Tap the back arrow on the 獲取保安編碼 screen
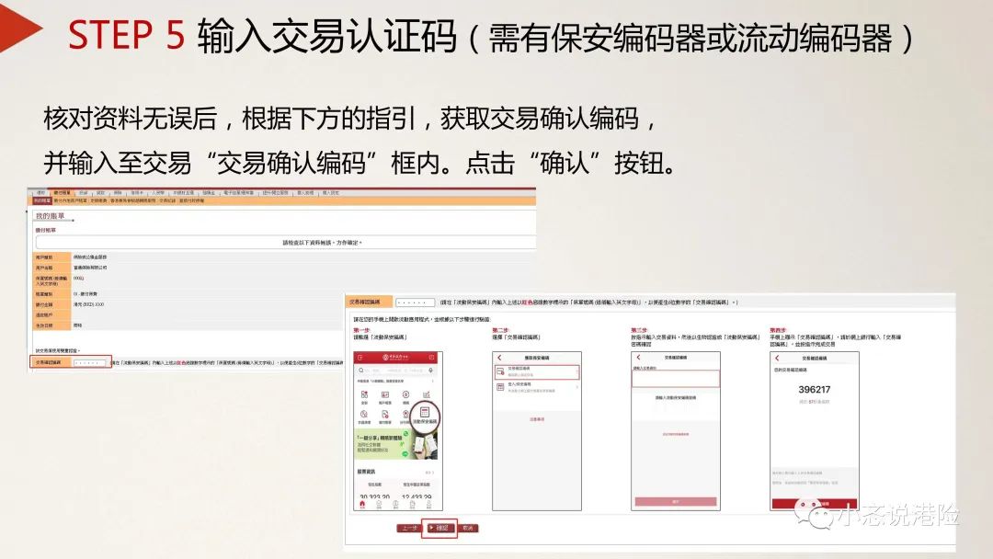 click(x=500, y=357)
